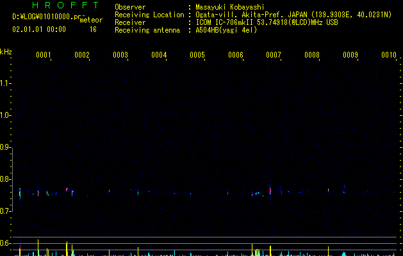Click the date stamp 02.01.01 00:00
Screen dimensions: 403x256
[39, 29]
